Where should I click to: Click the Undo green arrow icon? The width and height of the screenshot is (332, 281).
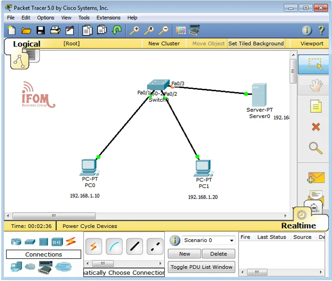(117, 30)
